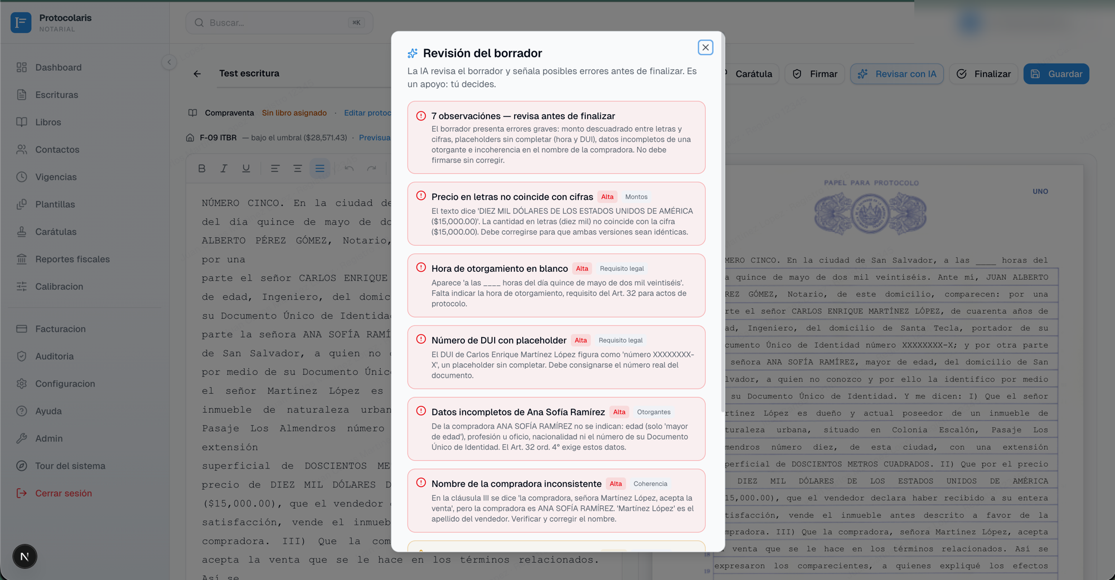Open the Hora de otorgamiento en blanco observation
The height and width of the screenshot is (580, 1115).
556,286
